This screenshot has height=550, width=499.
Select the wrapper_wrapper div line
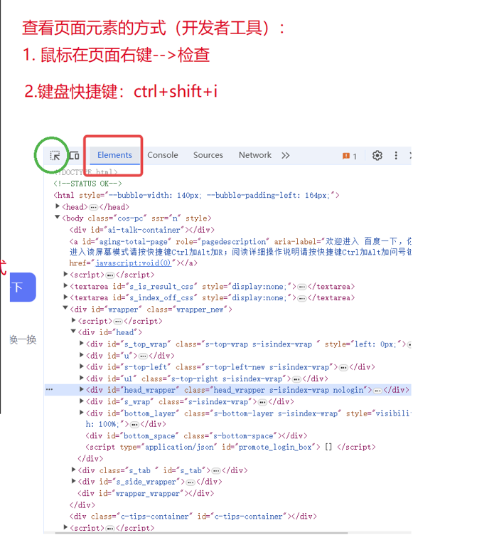(x=146, y=493)
